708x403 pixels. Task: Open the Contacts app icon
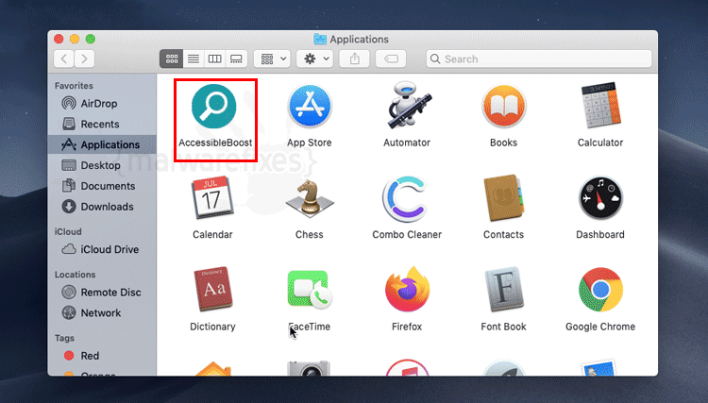[x=503, y=197]
